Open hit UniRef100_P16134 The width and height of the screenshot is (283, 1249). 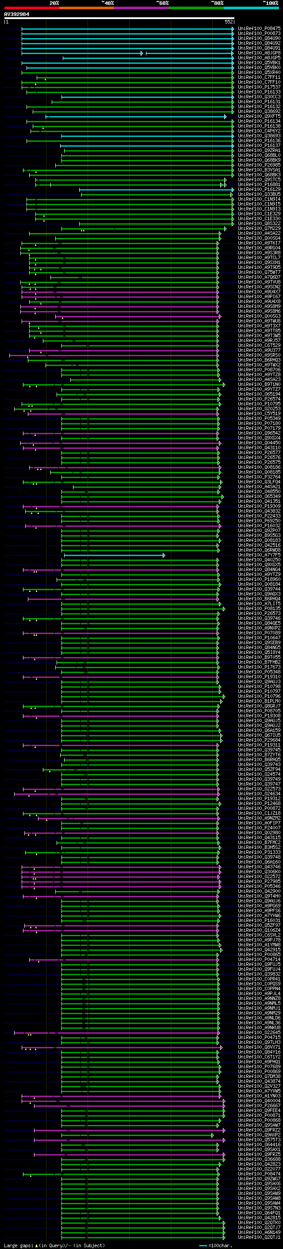point(259,121)
